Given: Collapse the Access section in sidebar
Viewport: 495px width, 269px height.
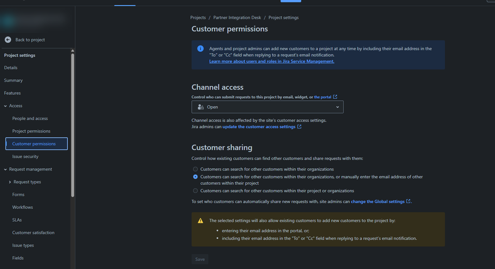Looking at the screenshot, I should click(5, 106).
